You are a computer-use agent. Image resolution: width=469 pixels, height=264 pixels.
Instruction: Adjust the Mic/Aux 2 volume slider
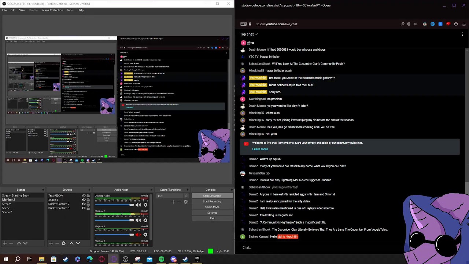114,220
